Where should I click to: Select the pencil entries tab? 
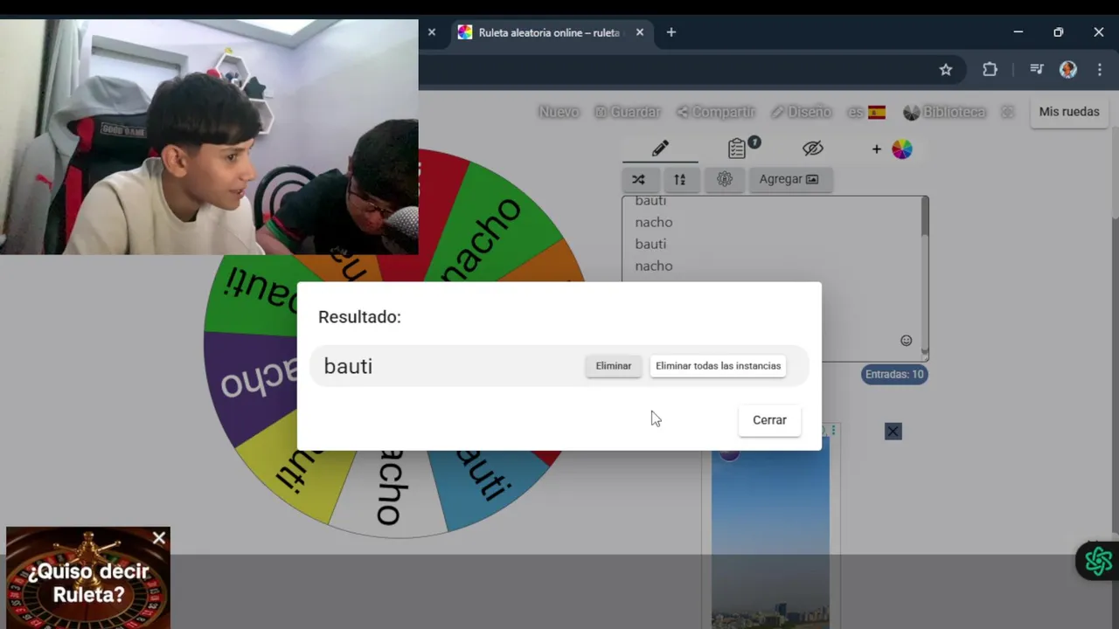[660, 149]
